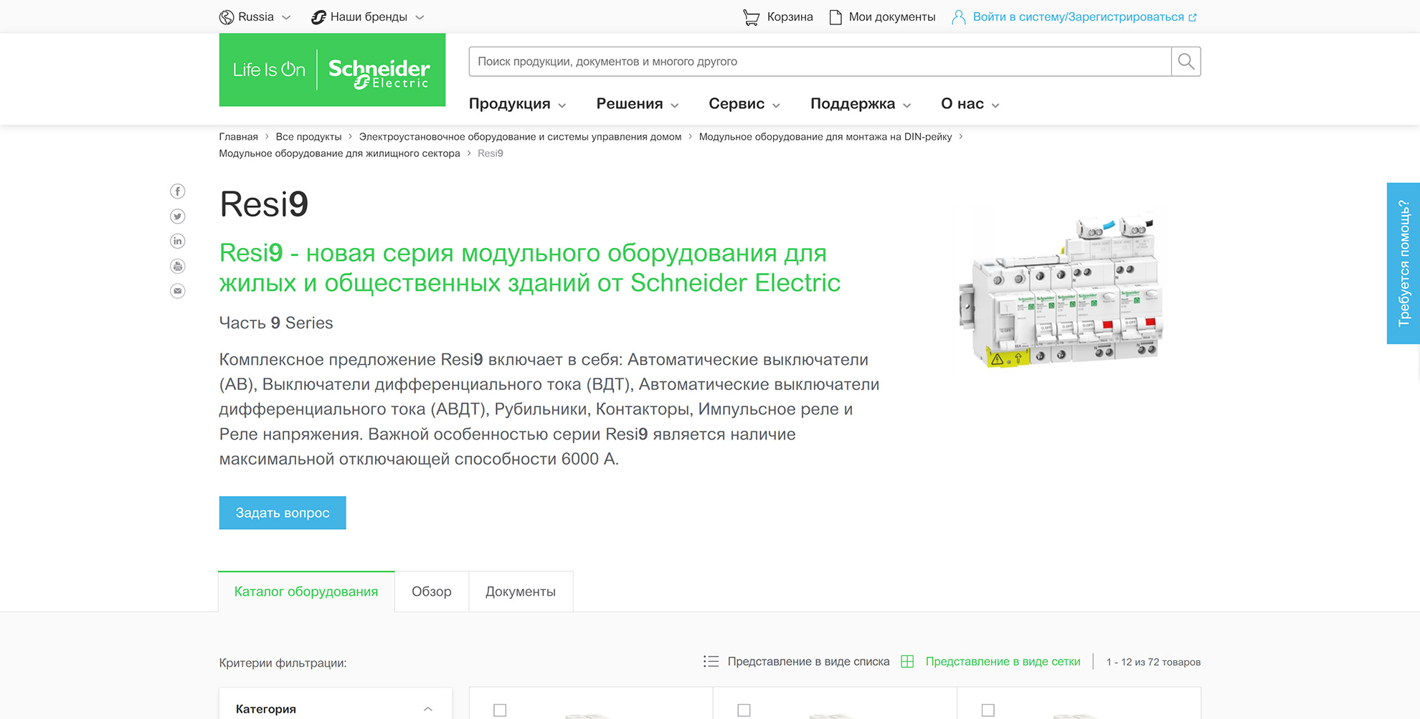
Task: Click the Resi9 product image
Action: pos(1061,291)
